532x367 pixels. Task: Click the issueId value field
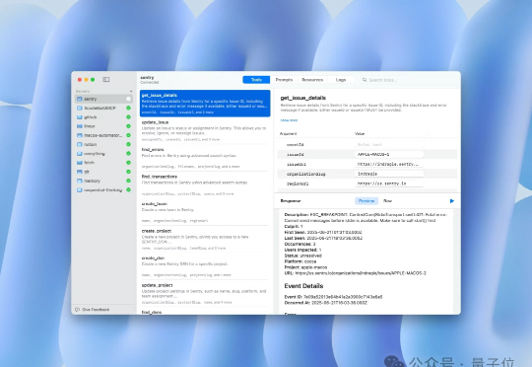click(x=389, y=154)
